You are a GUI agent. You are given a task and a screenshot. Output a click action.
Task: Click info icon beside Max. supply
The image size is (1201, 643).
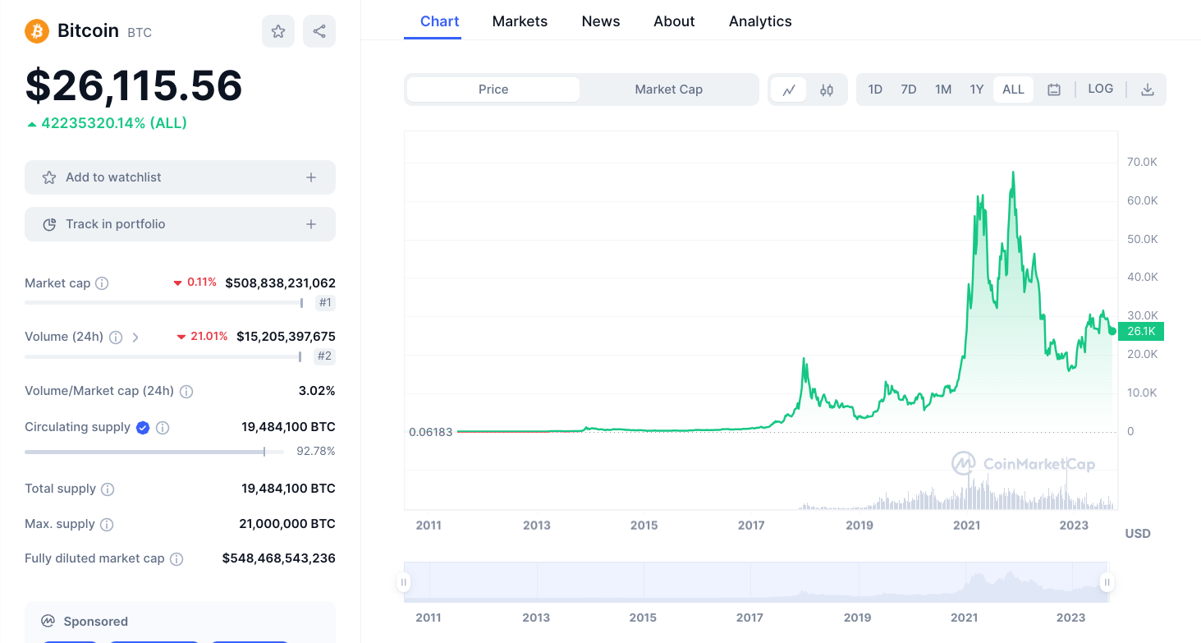(107, 524)
